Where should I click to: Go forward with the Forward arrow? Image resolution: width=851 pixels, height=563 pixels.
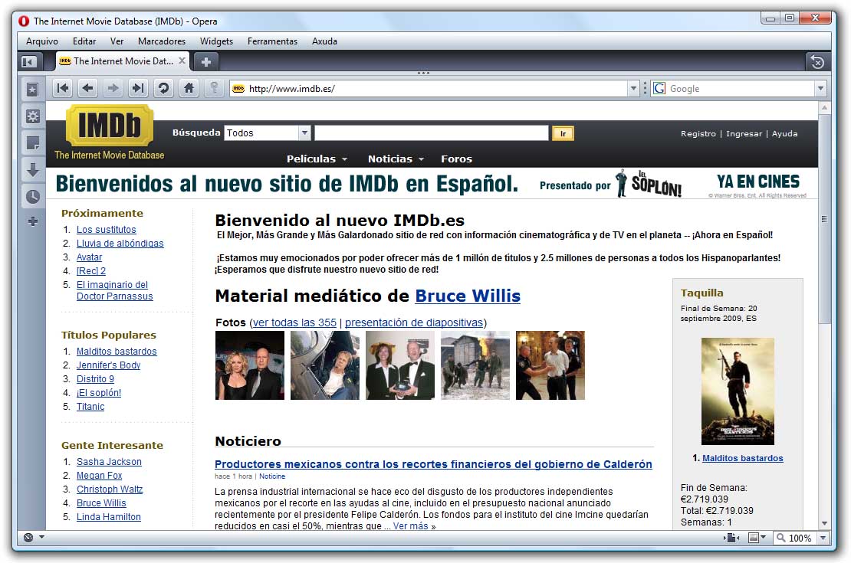(x=113, y=88)
